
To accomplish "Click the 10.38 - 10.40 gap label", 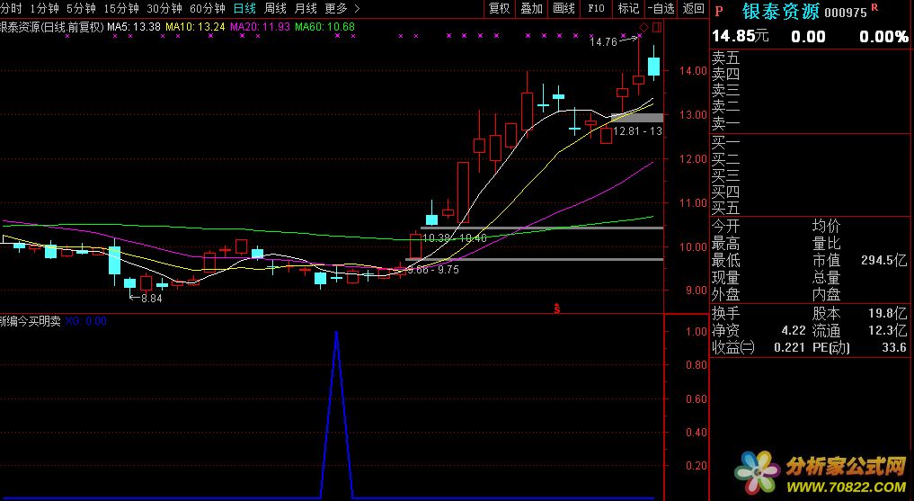I will [x=455, y=238].
